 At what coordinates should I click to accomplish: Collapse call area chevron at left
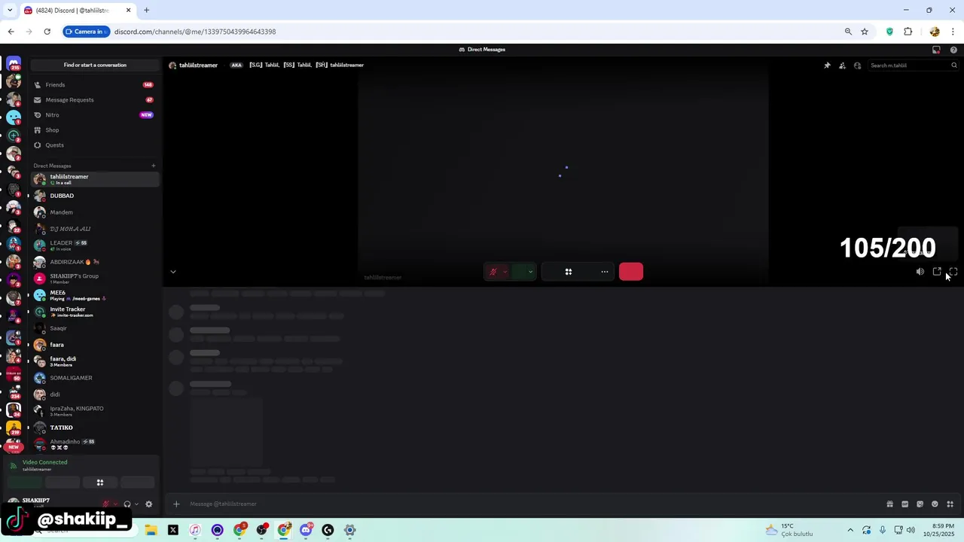point(172,272)
